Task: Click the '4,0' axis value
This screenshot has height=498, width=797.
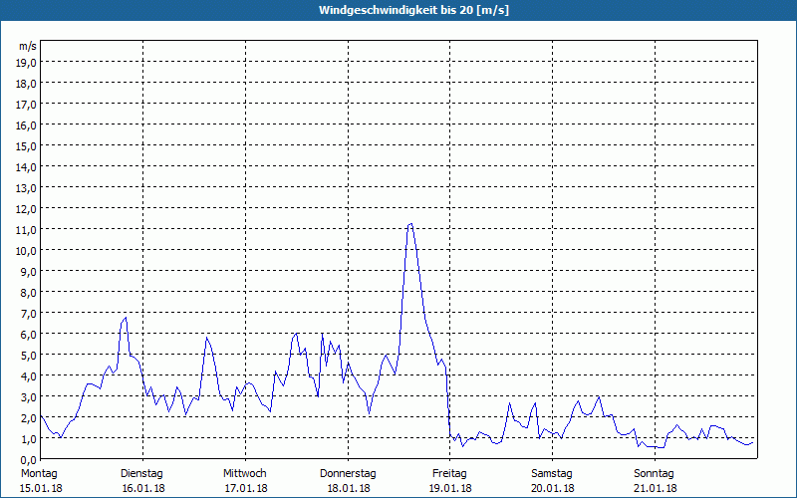Action: 29,376
